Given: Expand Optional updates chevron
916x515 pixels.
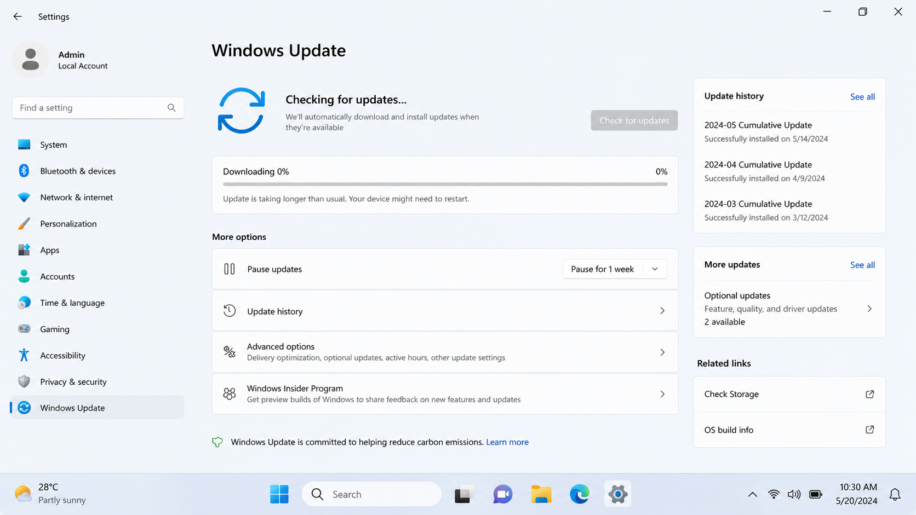Looking at the screenshot, I should pyautogui.click(x=869, y=309).
